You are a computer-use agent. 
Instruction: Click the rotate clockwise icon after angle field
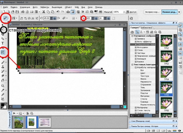tap(58, 18)
